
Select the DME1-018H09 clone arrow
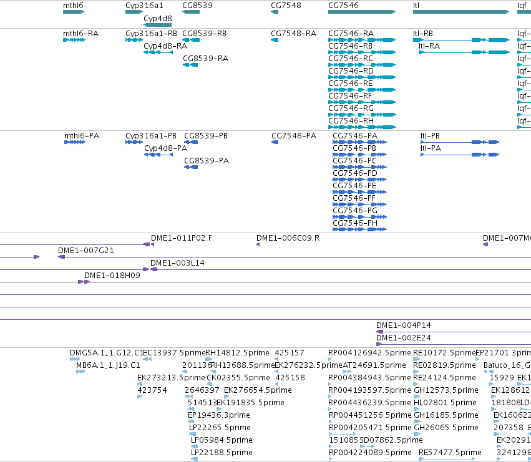click(x=87, y=282)
